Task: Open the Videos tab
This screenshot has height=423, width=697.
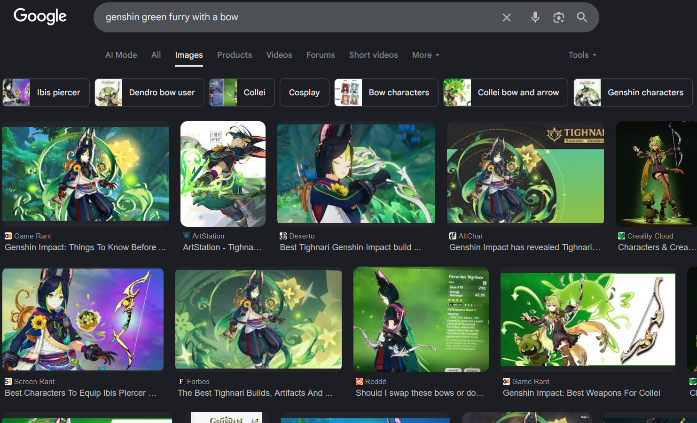Action: pos(279,55)
